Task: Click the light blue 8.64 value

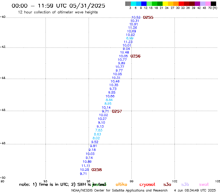Action: pos(109,100)
